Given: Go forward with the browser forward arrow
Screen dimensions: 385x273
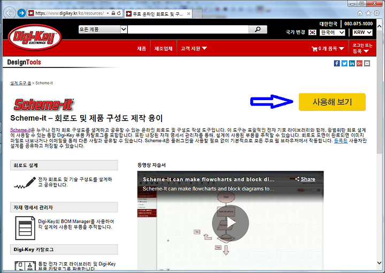Looking at the screenshot, I should (21, 13).
